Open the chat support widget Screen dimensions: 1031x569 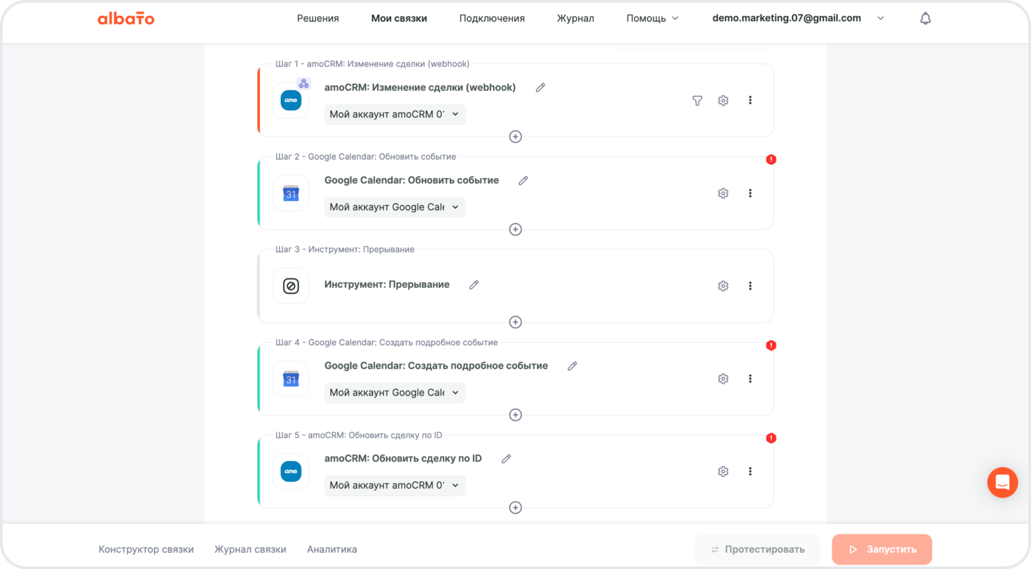pos(1002,482)
